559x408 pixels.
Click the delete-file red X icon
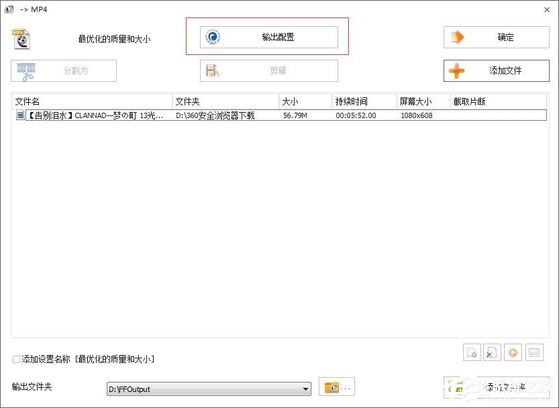click(x=491, y=352)
